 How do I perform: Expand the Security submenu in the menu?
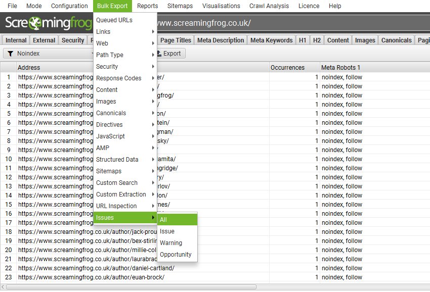[125, 67]
